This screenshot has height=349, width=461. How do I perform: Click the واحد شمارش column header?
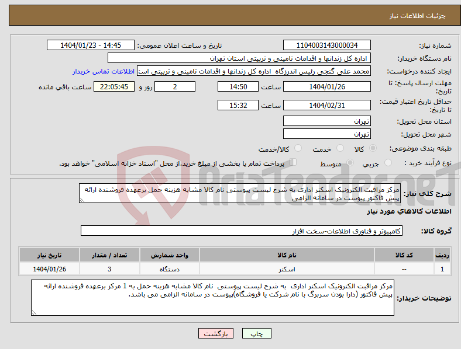tap(169, 255)
